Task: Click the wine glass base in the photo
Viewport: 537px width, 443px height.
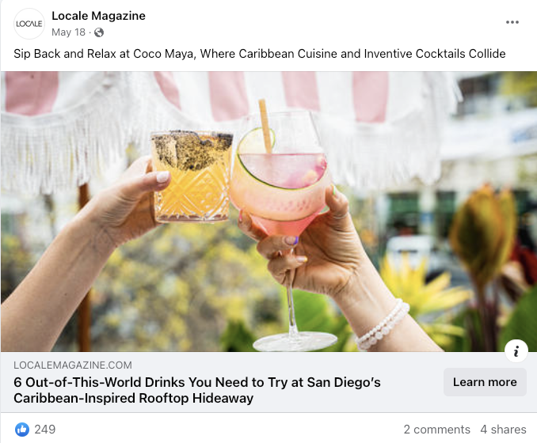Action: click(295, 341)
